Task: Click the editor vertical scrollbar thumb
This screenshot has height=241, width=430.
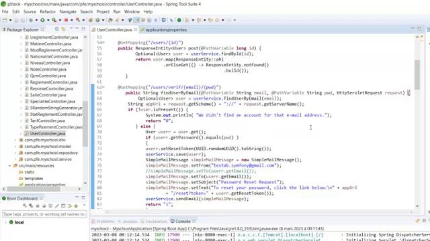Action: point(417,74)
